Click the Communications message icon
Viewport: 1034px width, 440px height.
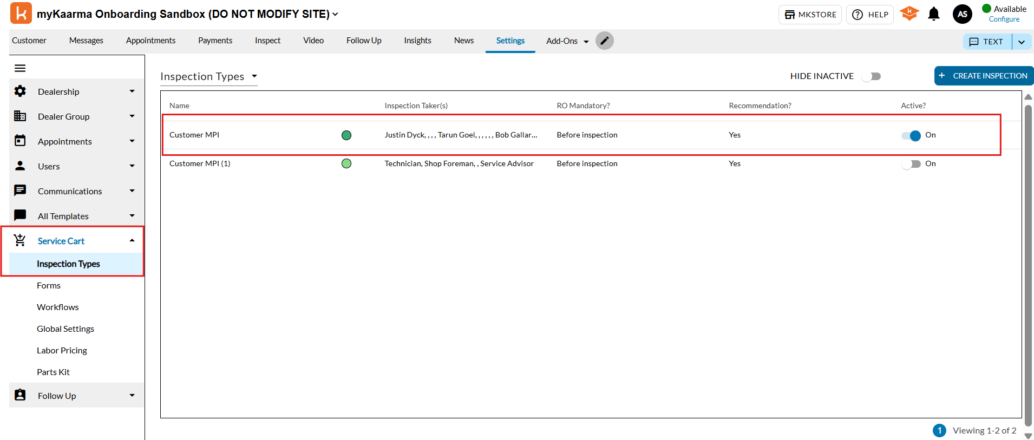[20, 191]
